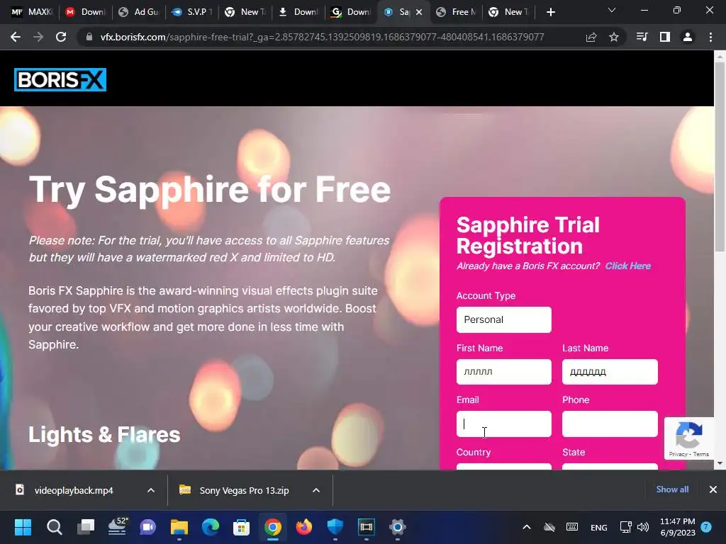Open the Chrome profile icon
Viewport: 726px width, 544px height.
point(688,37)
